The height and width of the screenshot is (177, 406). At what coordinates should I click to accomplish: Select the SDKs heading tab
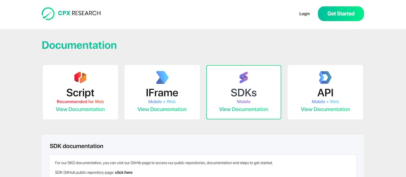pyautogui.click(x=244, y=93)
